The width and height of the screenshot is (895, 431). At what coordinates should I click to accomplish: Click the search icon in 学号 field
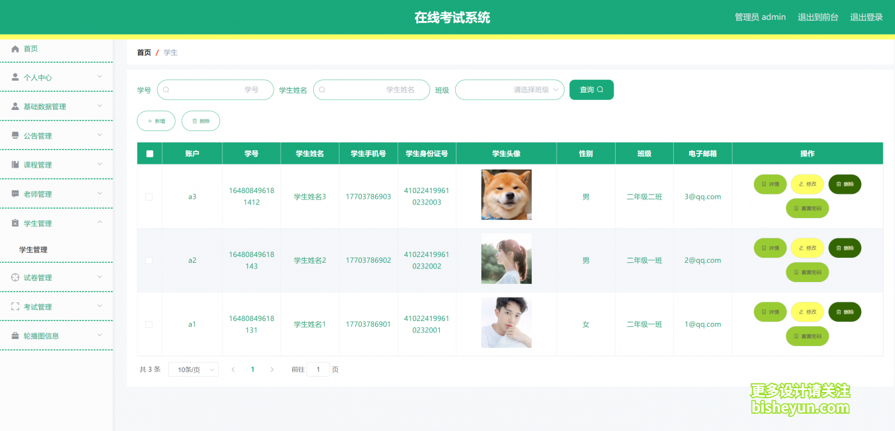click(x=166, y=90)
